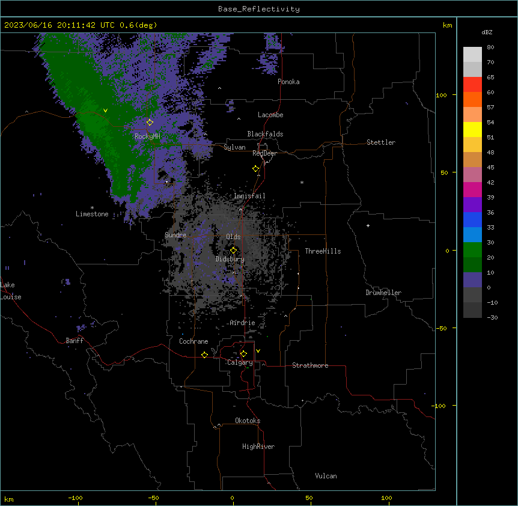Viewport: 518px width, 506px height.
Task: Click the km unit label at bottom left
Action: tap(9, 499)
